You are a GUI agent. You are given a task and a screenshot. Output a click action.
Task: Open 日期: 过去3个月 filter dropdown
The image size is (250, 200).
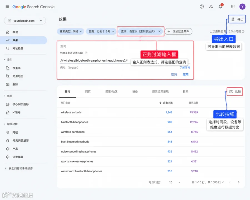101,31
